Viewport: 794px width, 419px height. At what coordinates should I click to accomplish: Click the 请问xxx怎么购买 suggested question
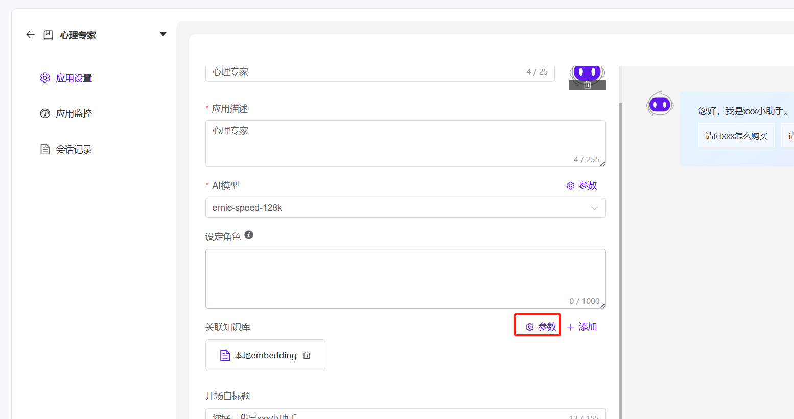tap(736, 135)
